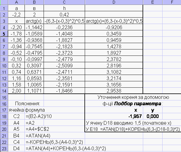The image size is (181, 152).
Task: Click cell with value -2,3723
Action: point(64,53)
